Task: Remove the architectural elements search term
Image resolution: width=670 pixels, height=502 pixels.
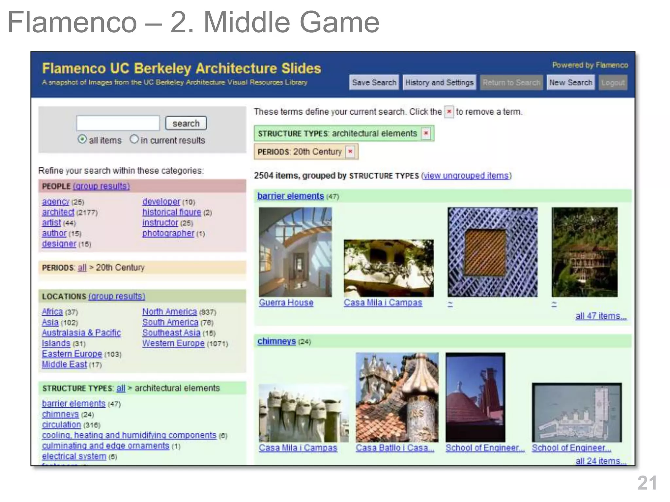Action: pyautogui.click(x=426, y=133)
